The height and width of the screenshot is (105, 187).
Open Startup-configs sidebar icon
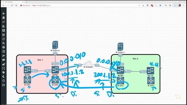coord(4,26)
